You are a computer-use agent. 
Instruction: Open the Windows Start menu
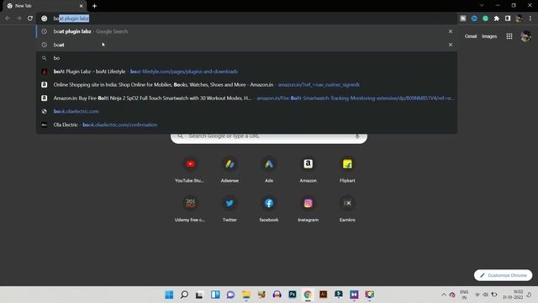click(x=169, y=295)
